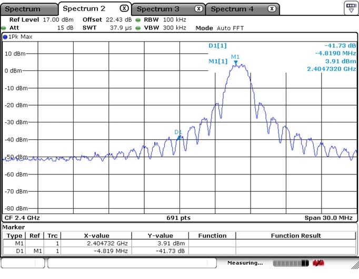Click the 691 pts label
Viewport: 359px width, 279px height.
[178, 218]
